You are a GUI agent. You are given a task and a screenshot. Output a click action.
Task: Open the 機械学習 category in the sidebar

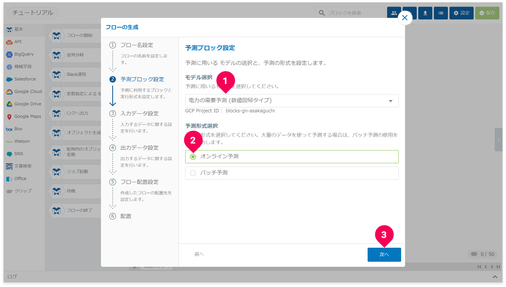click(24, 66)
